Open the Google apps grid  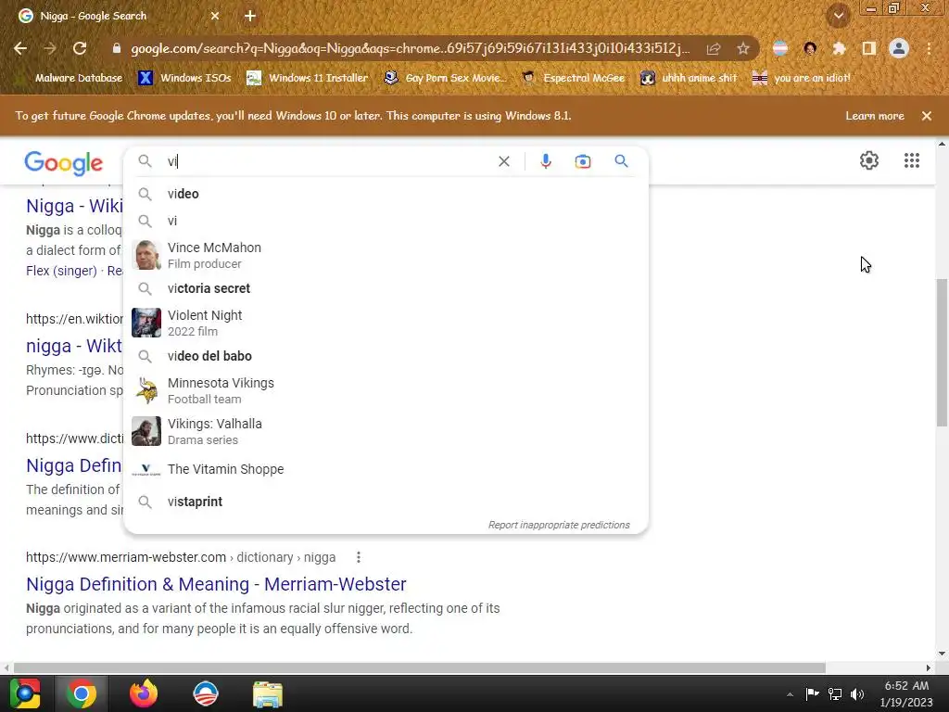912,160
